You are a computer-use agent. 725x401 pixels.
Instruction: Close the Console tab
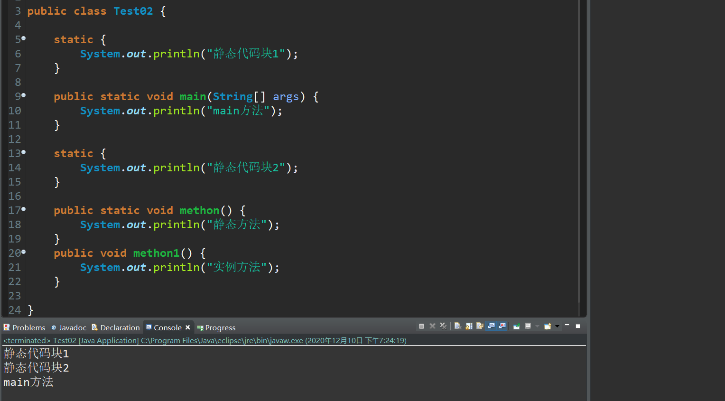click(x=188, y=327)
